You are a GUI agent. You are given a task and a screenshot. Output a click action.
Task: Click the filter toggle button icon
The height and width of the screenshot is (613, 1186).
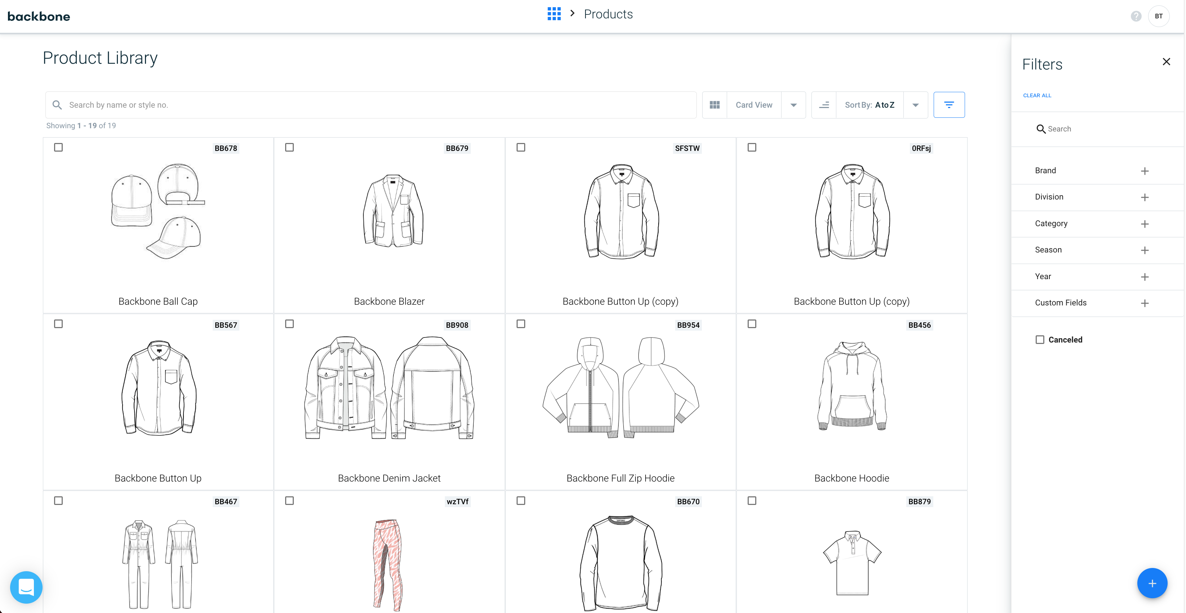949,105
